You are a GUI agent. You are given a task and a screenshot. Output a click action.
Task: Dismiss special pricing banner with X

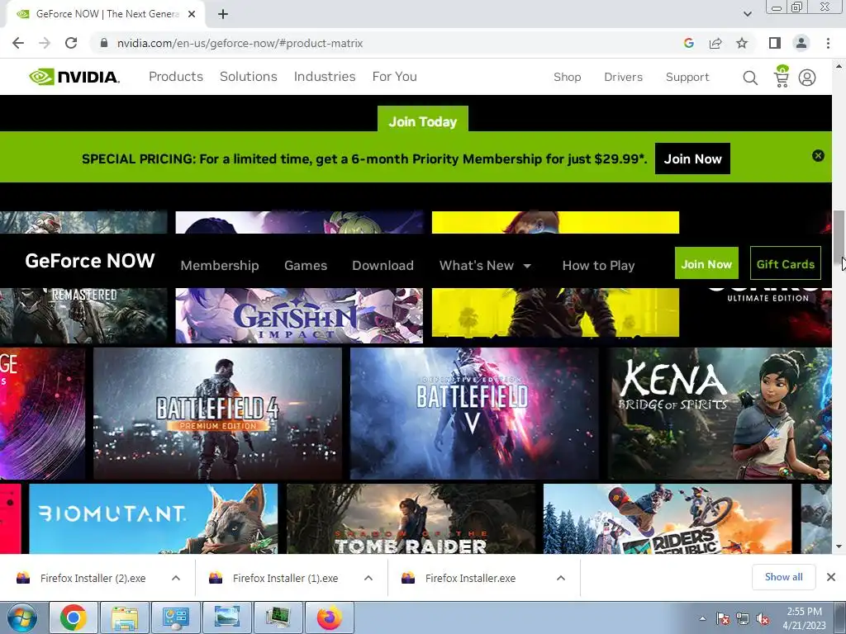818,156
